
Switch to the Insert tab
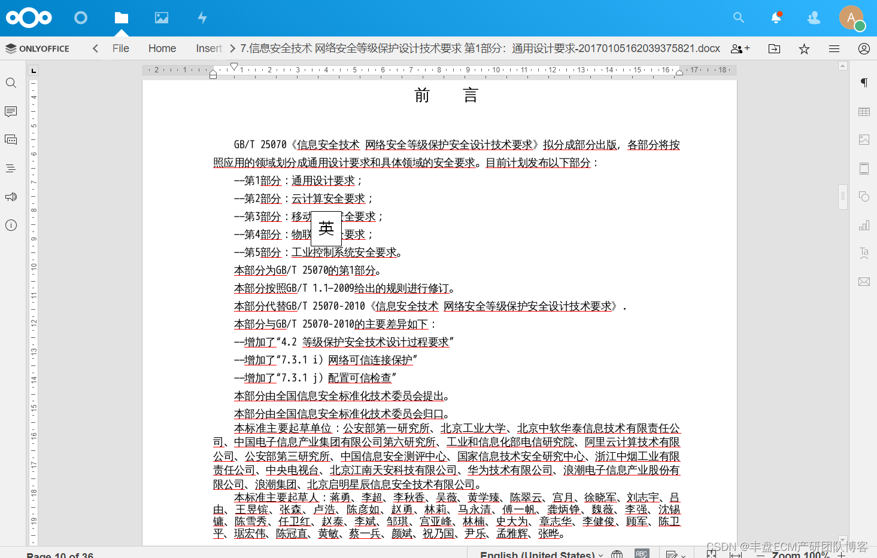tap(209, 48)
